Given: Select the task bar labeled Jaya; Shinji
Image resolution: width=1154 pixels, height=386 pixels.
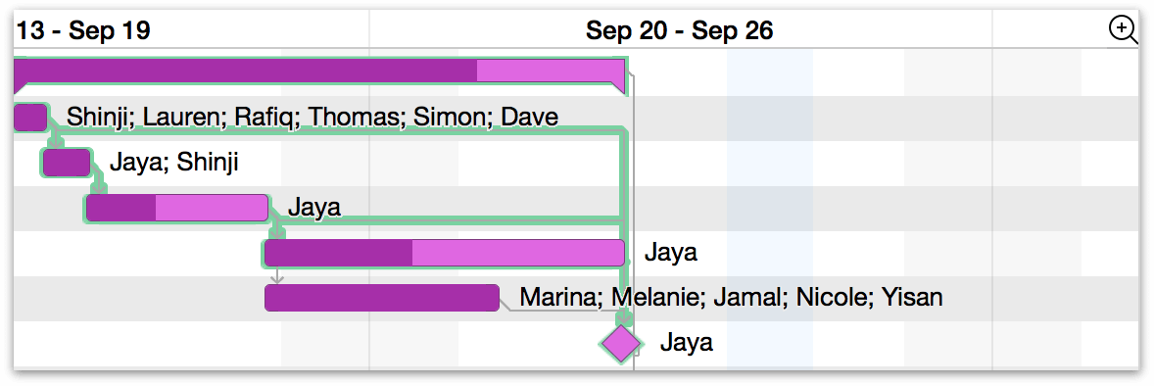Looking at the screenshot, I should click(67, 163).
